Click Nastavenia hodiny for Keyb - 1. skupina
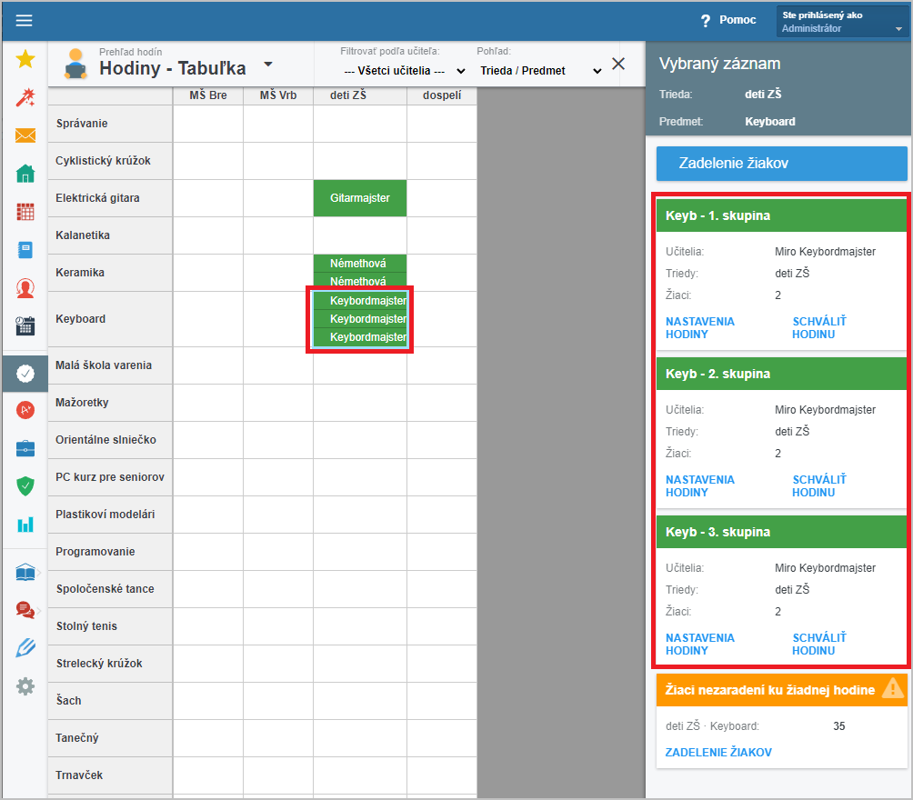Image resolution: width=913 pixels, height=800 pixels. (x=700, y=328)
